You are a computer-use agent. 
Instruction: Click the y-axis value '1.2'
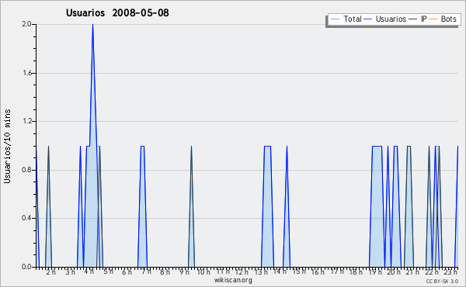pos(26,121)
